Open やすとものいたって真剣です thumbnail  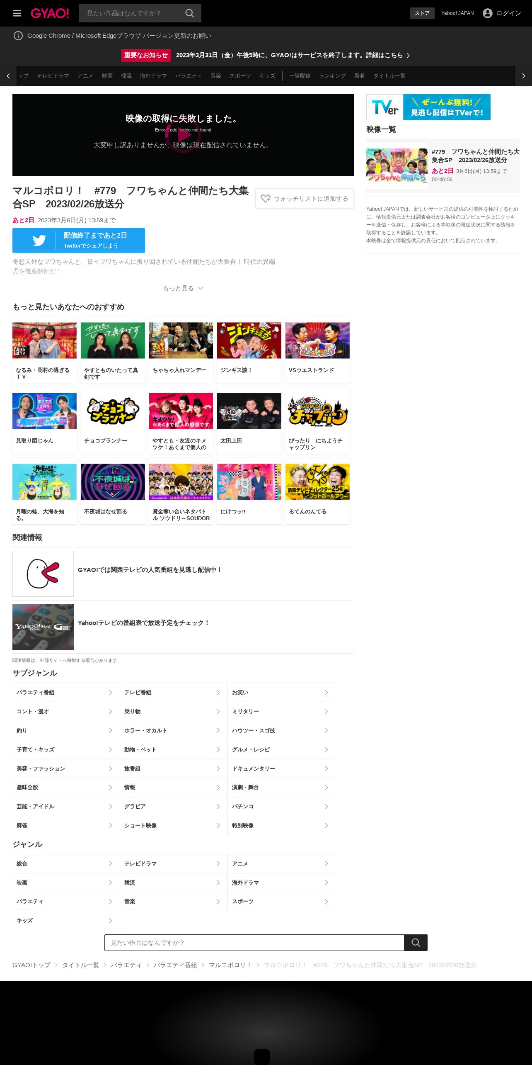point(113,340)
